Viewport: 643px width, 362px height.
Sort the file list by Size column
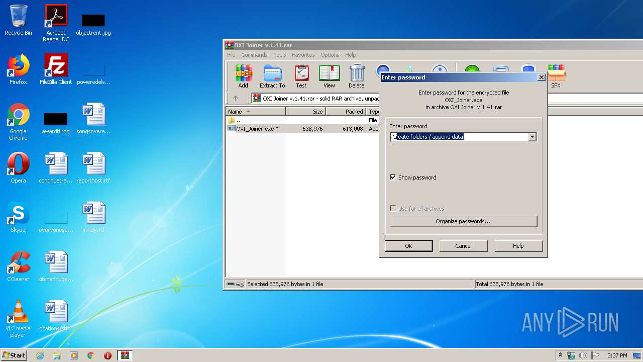[x=305, y=112]
